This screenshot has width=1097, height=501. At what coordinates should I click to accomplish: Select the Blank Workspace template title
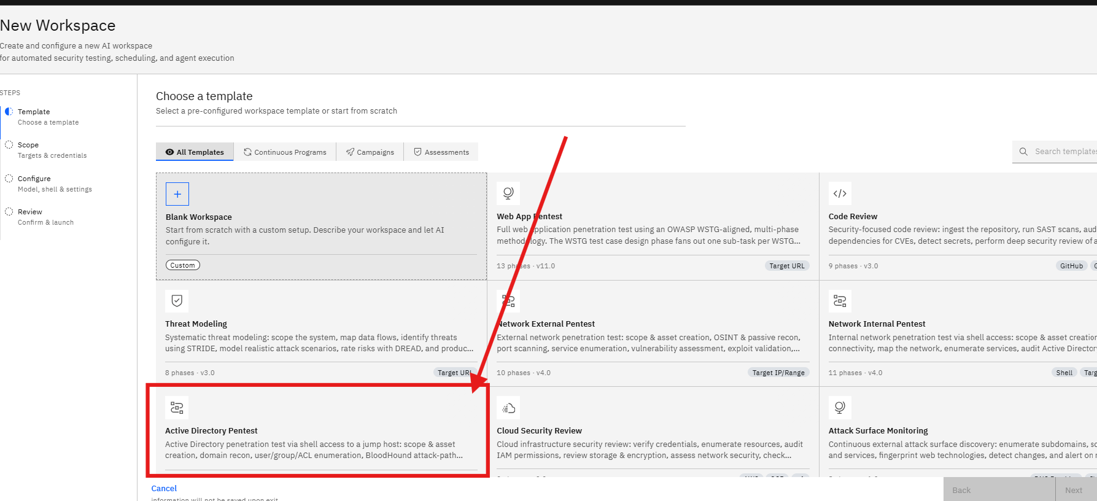(x=199, y=217)
